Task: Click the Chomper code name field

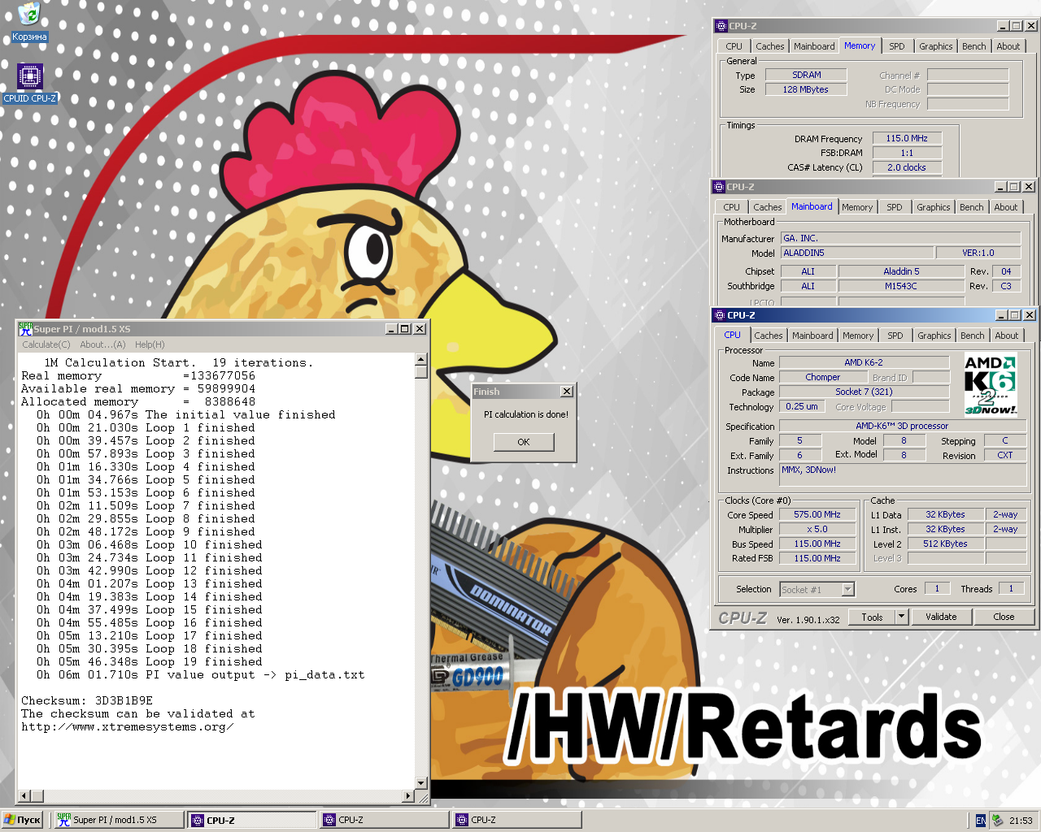Action: 823,377
